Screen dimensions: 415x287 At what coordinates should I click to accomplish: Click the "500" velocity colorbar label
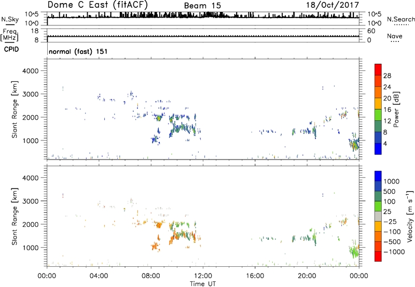click(390, 192)
